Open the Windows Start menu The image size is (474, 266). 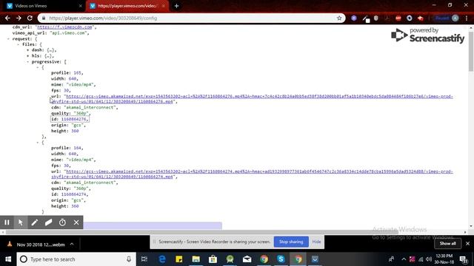coord(8,259)
